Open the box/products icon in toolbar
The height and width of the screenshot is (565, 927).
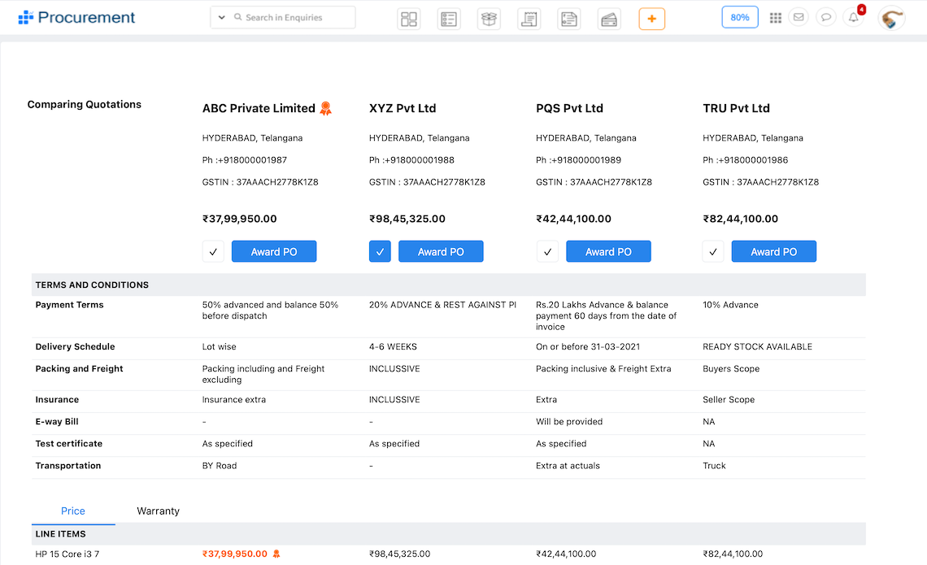tap(489, 19)
